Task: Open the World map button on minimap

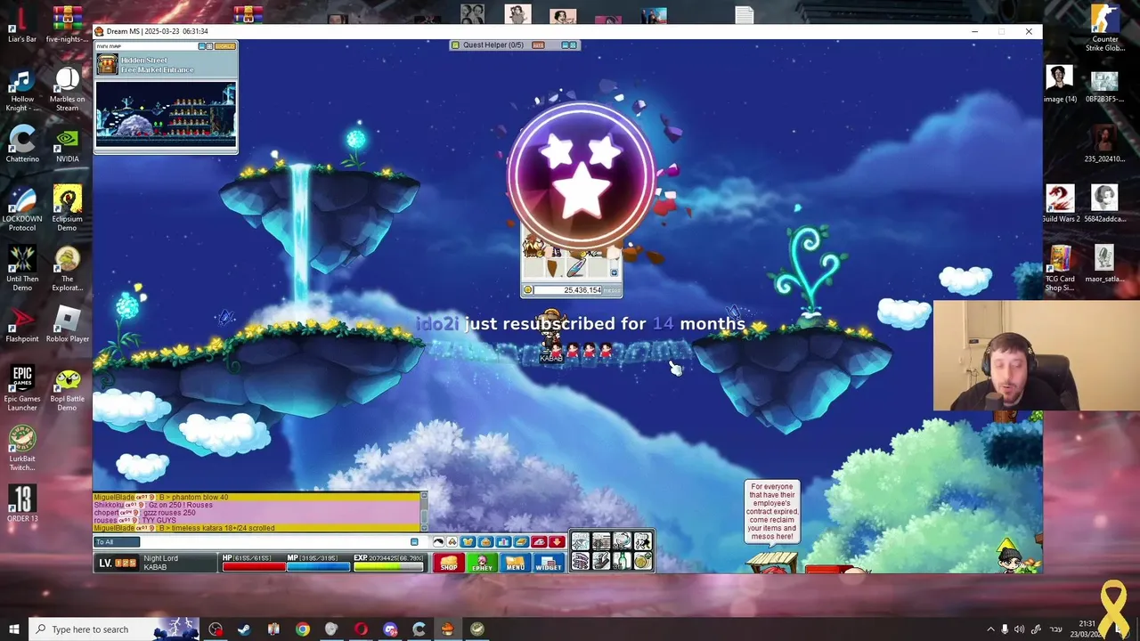Action: pos(225,45)
